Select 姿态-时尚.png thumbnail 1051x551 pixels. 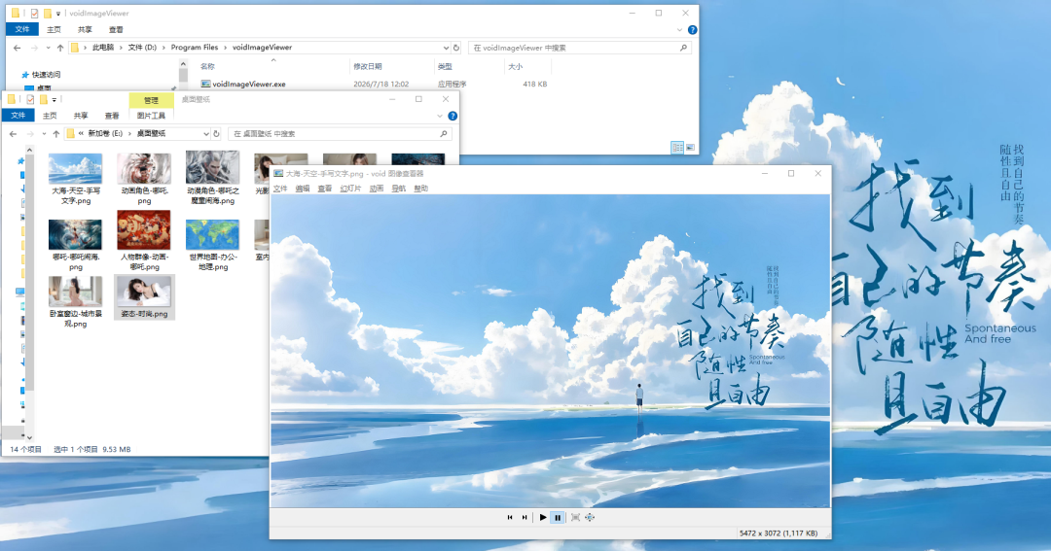point(144,296)
